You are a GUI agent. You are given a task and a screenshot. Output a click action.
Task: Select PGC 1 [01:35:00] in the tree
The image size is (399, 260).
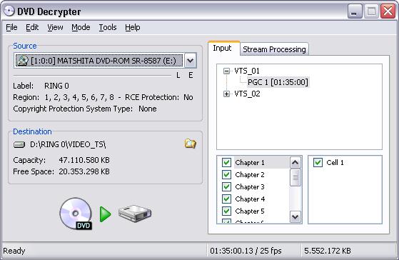(278, 82)
